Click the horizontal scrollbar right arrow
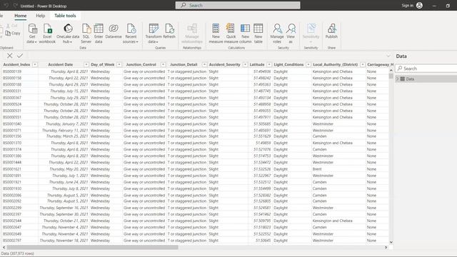Viewport: 457px width, 257px height. (x=386, y=247)
